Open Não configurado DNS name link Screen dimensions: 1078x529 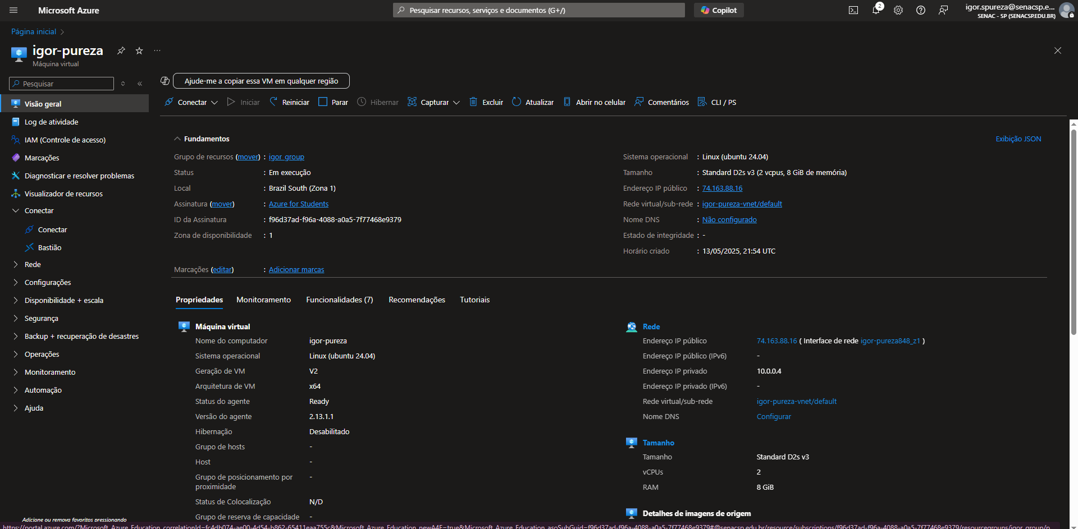[x=729, y=219]
